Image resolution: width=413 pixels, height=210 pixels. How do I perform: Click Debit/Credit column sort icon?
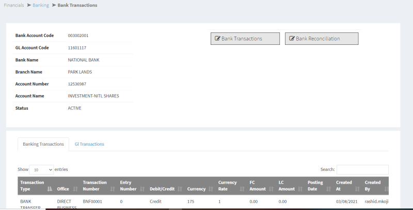(180, 189)
